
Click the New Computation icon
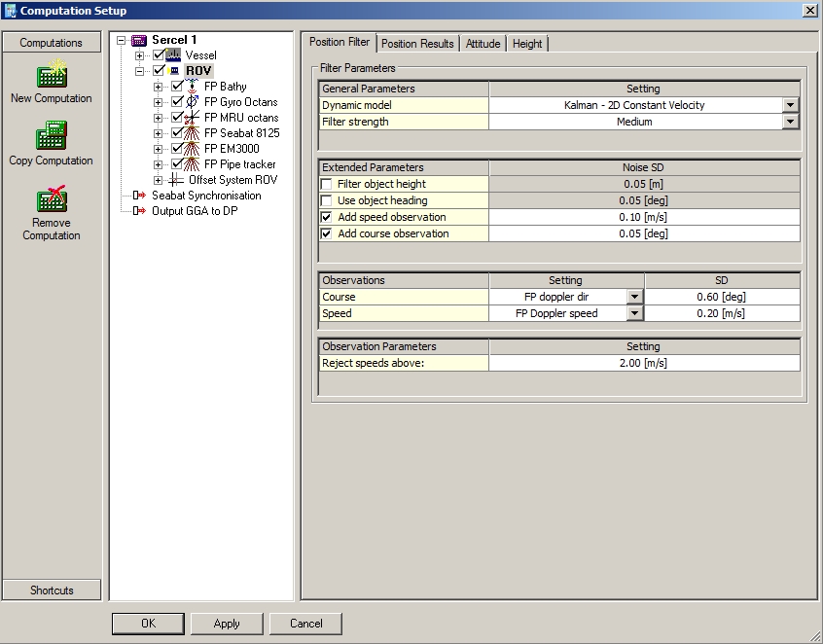click(x=51, y=74)
